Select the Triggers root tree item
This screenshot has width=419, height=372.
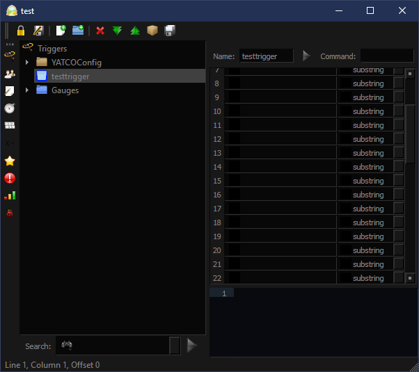[x=52, y=49]
